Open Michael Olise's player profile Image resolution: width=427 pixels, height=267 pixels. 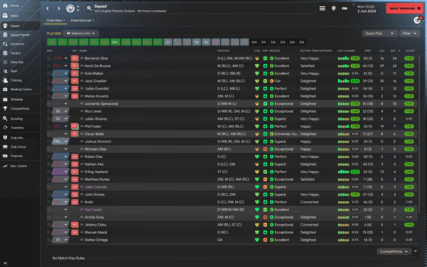click(95, 149)
